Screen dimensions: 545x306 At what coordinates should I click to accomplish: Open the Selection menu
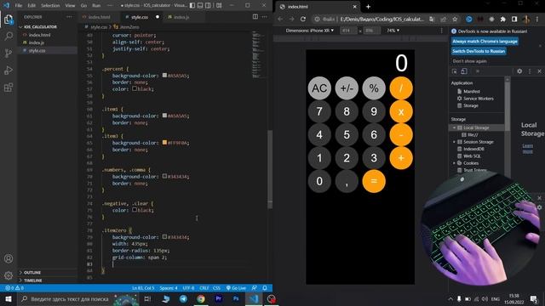(50, 6)
